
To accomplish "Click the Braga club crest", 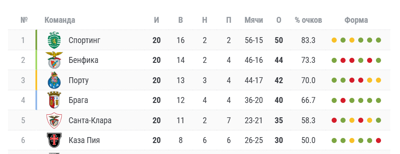I will pos(54,100).
